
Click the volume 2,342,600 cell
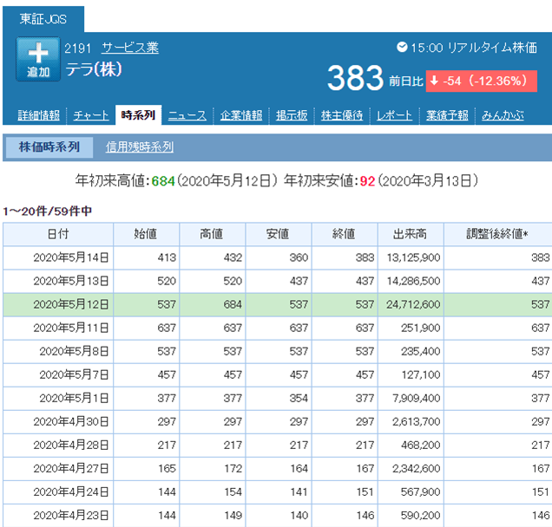(411, 469)
